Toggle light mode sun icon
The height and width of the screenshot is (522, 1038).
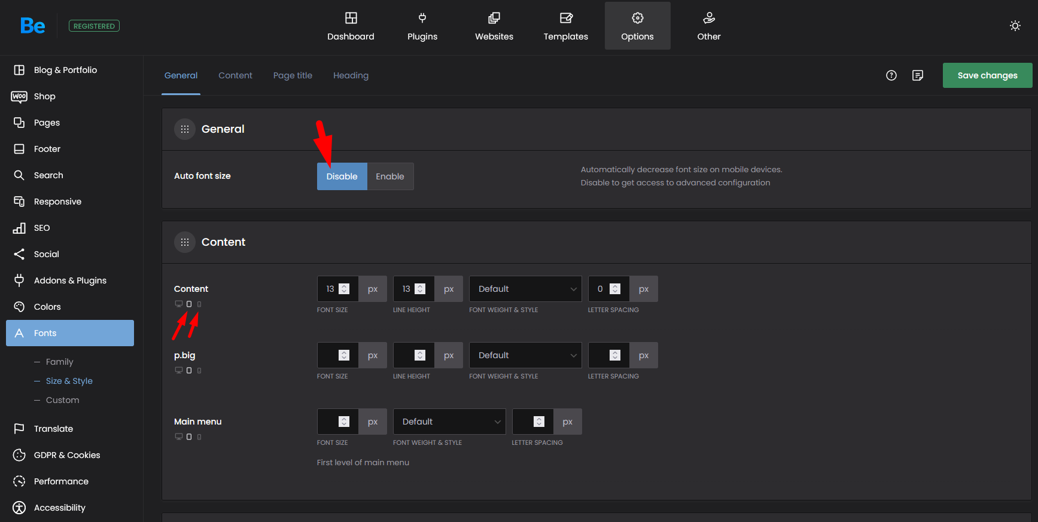(1015, 26)
